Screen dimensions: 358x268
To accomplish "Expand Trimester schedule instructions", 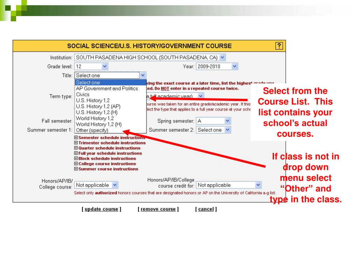I will click(x=76, y=143).
